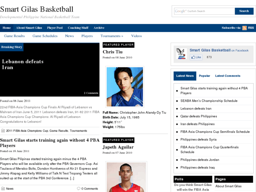Open Iran defeats Philippines news item
The image size is (256, 192).
coord(198,124)
